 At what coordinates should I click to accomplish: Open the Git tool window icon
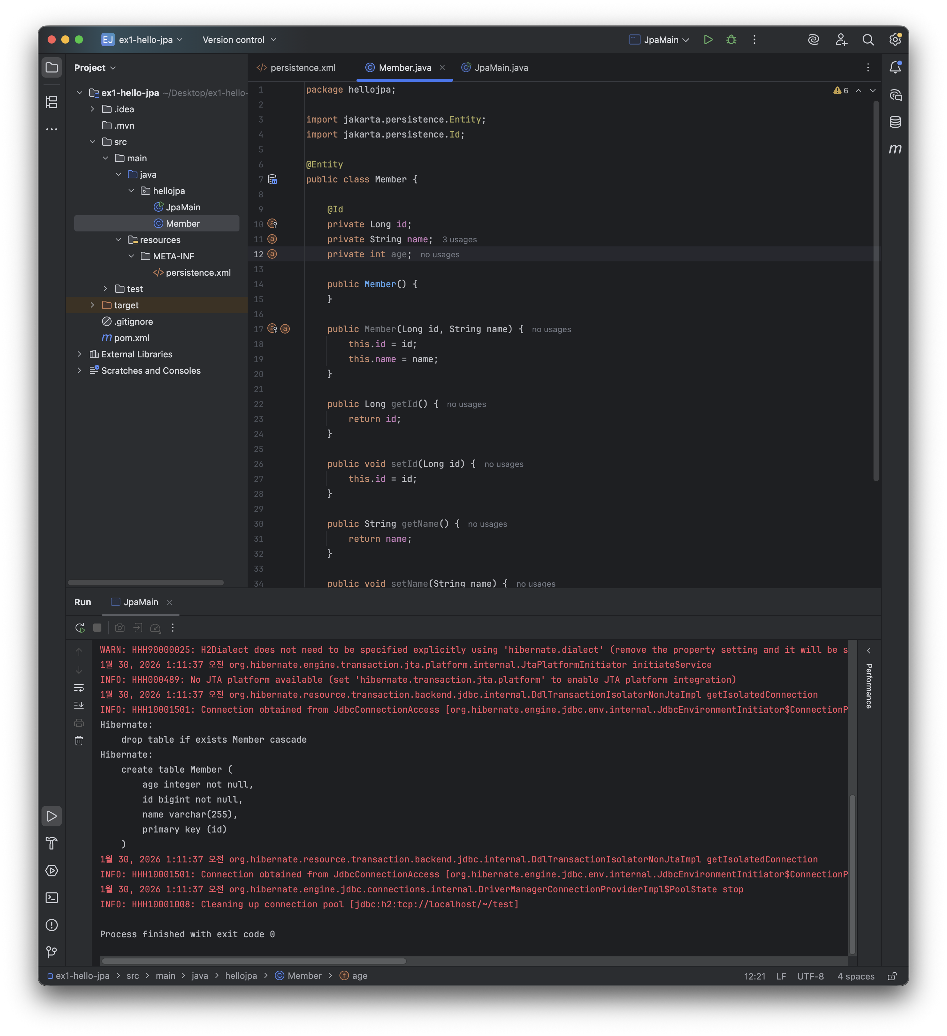pos(51,952)
